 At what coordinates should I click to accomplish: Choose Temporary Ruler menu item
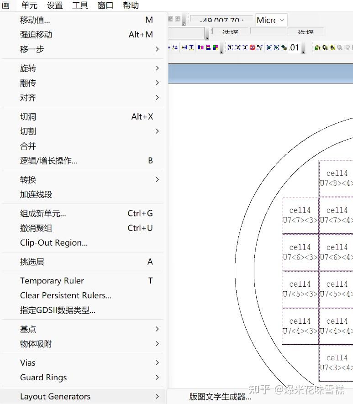[x=83, y=281]
